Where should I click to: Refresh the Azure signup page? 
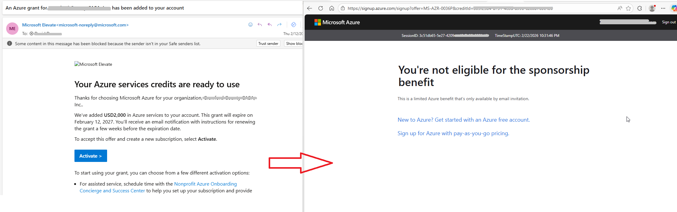[321, 8]
